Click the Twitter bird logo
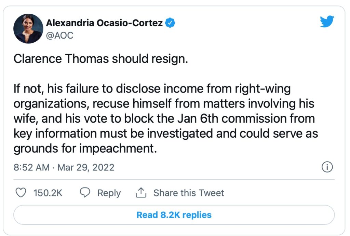Viewport: 350px width, 236px height. click(327, 22)
